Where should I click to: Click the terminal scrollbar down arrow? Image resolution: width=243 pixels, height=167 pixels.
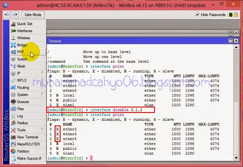236,158
